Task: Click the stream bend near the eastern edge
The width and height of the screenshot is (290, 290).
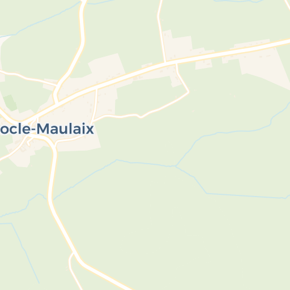Action: coord(271,121)
